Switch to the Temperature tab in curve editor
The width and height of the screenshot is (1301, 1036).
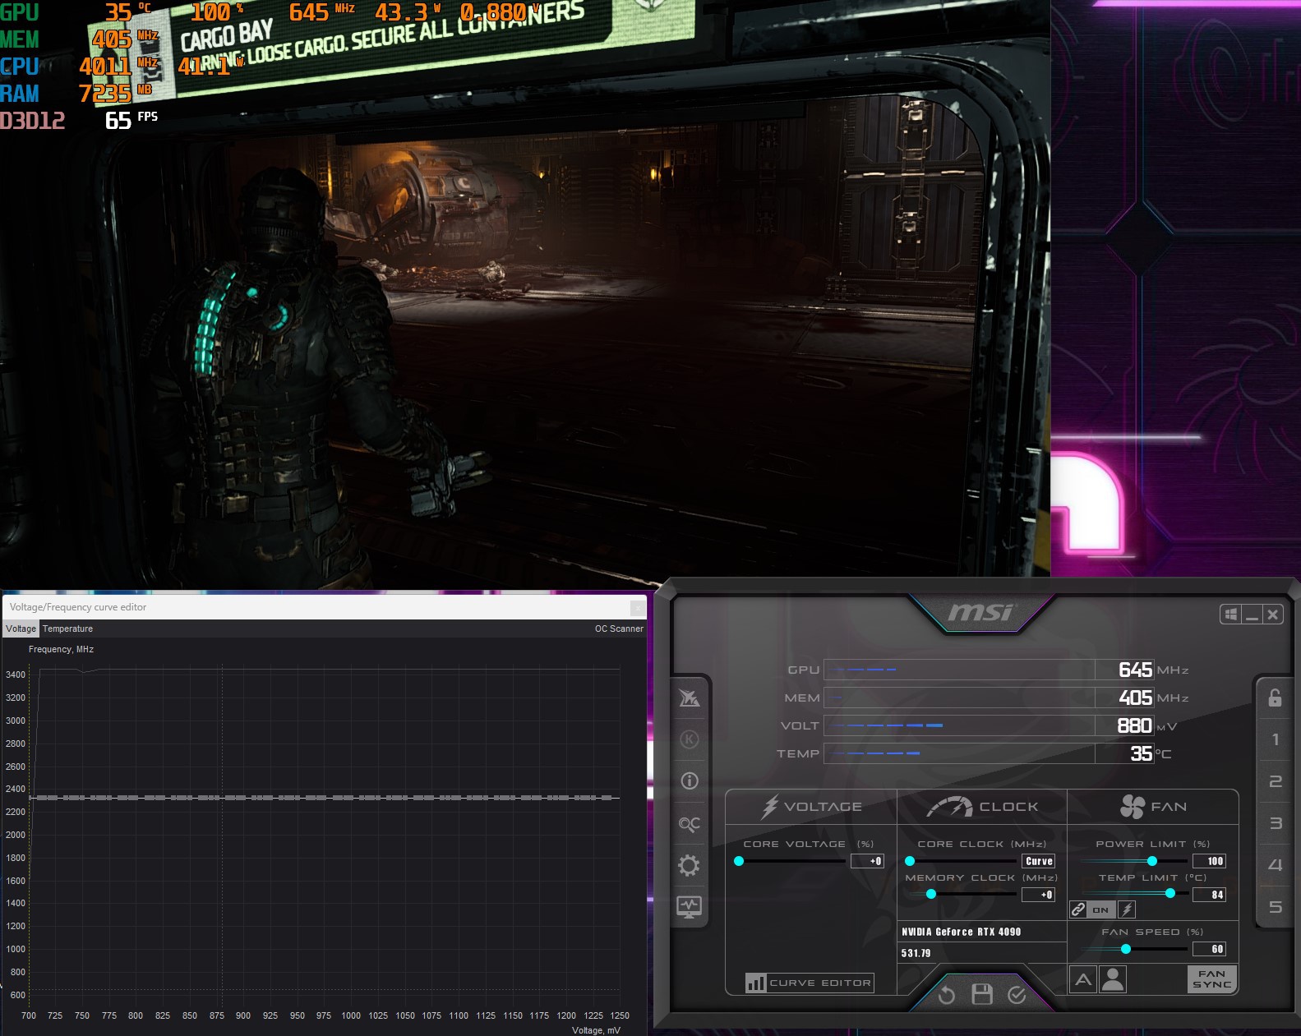coord(67,629)
